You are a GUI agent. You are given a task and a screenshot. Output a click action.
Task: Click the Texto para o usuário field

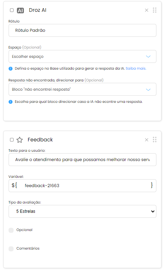click(x=82, y=160)
